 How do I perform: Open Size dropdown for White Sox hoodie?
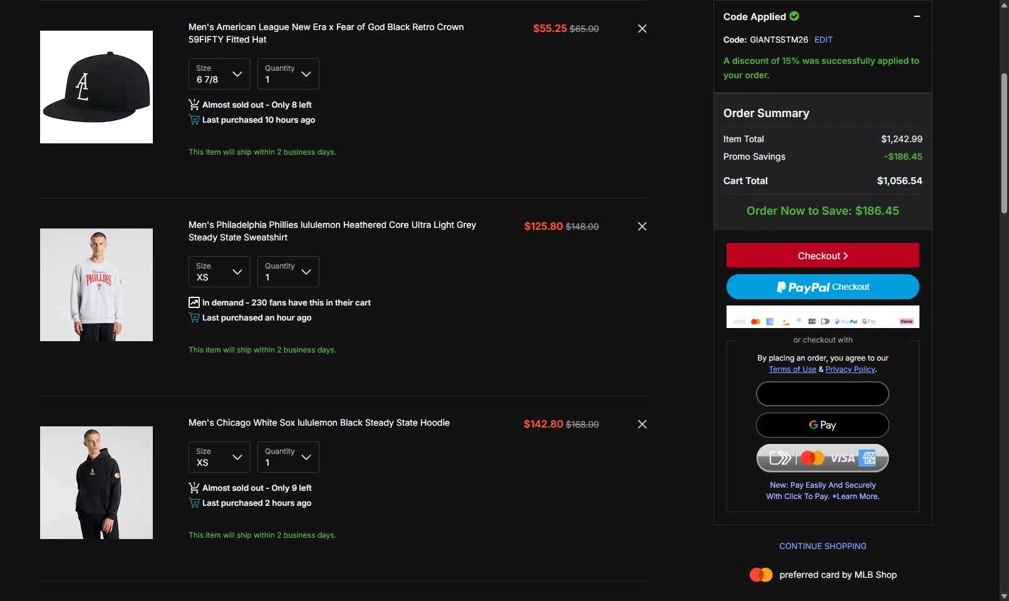(219, 457)
